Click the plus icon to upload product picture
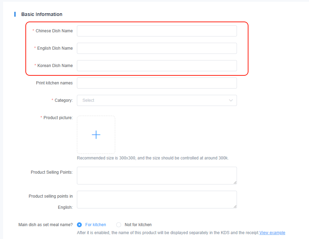 click(96, 135)
